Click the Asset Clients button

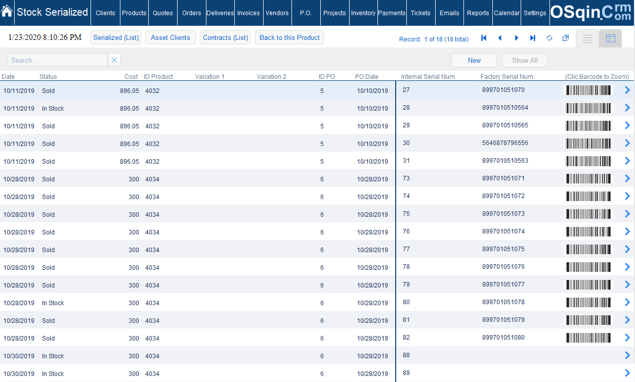(x=171, y=37)
